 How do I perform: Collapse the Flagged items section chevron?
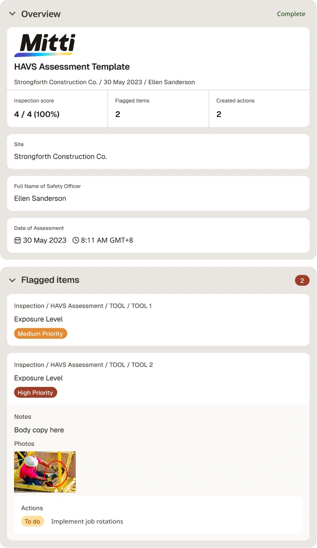point(12,280)
